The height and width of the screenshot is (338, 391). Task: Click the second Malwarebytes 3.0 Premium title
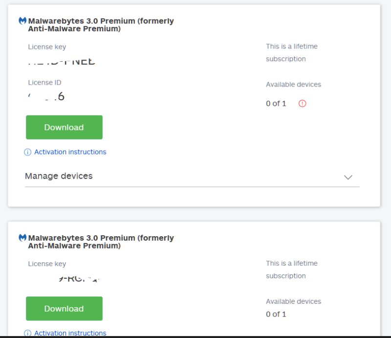click(101, 242)
